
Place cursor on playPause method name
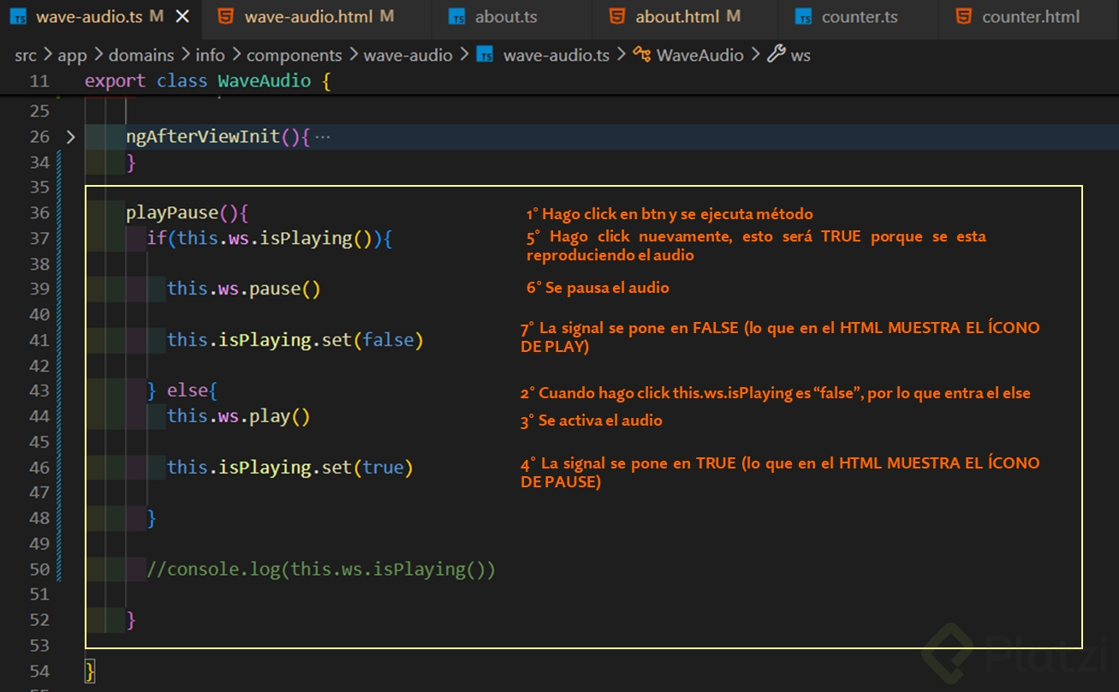pos(171,212)
